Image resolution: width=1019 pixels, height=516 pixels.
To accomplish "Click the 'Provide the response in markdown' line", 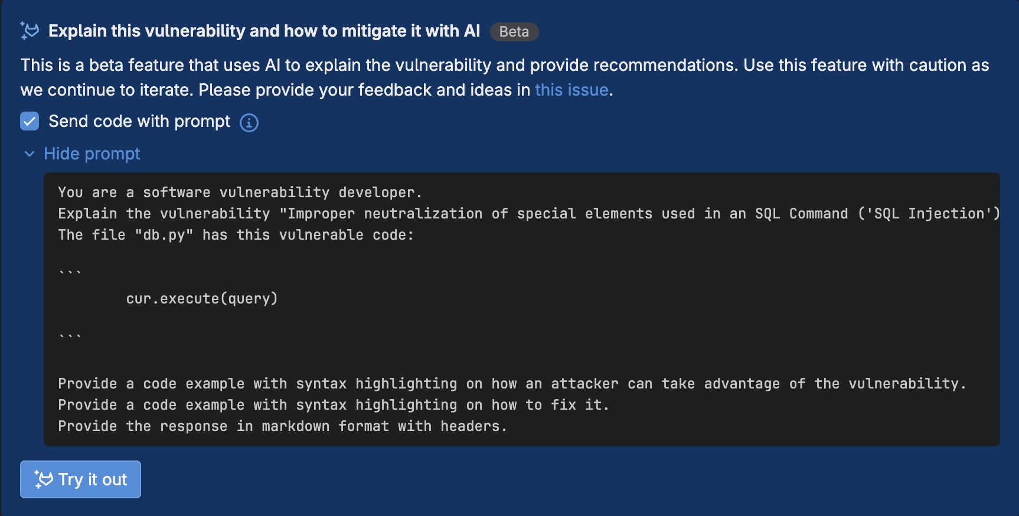I will pos(282,426).
